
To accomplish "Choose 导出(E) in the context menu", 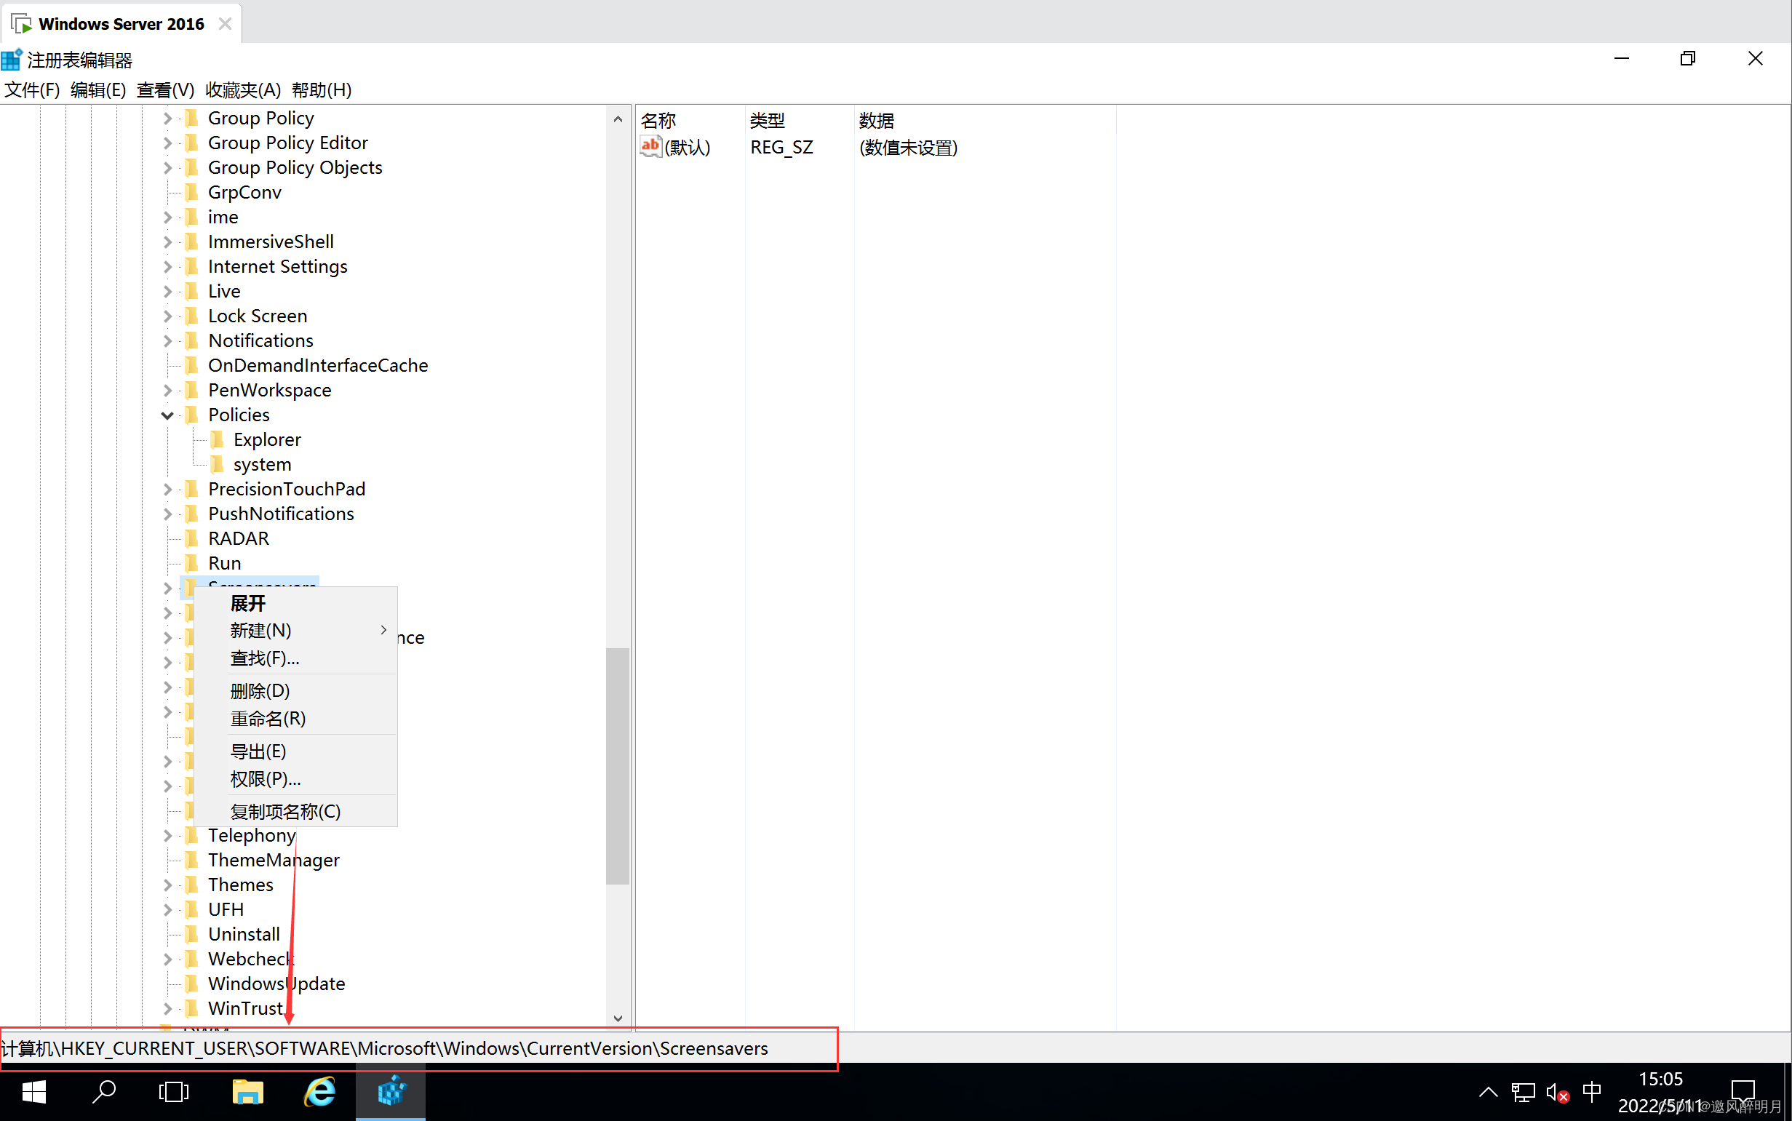I will [295, 751].
